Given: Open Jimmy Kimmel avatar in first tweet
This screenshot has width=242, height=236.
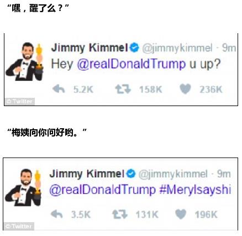Looking at the screenshot, I should (x=25, y=62).
